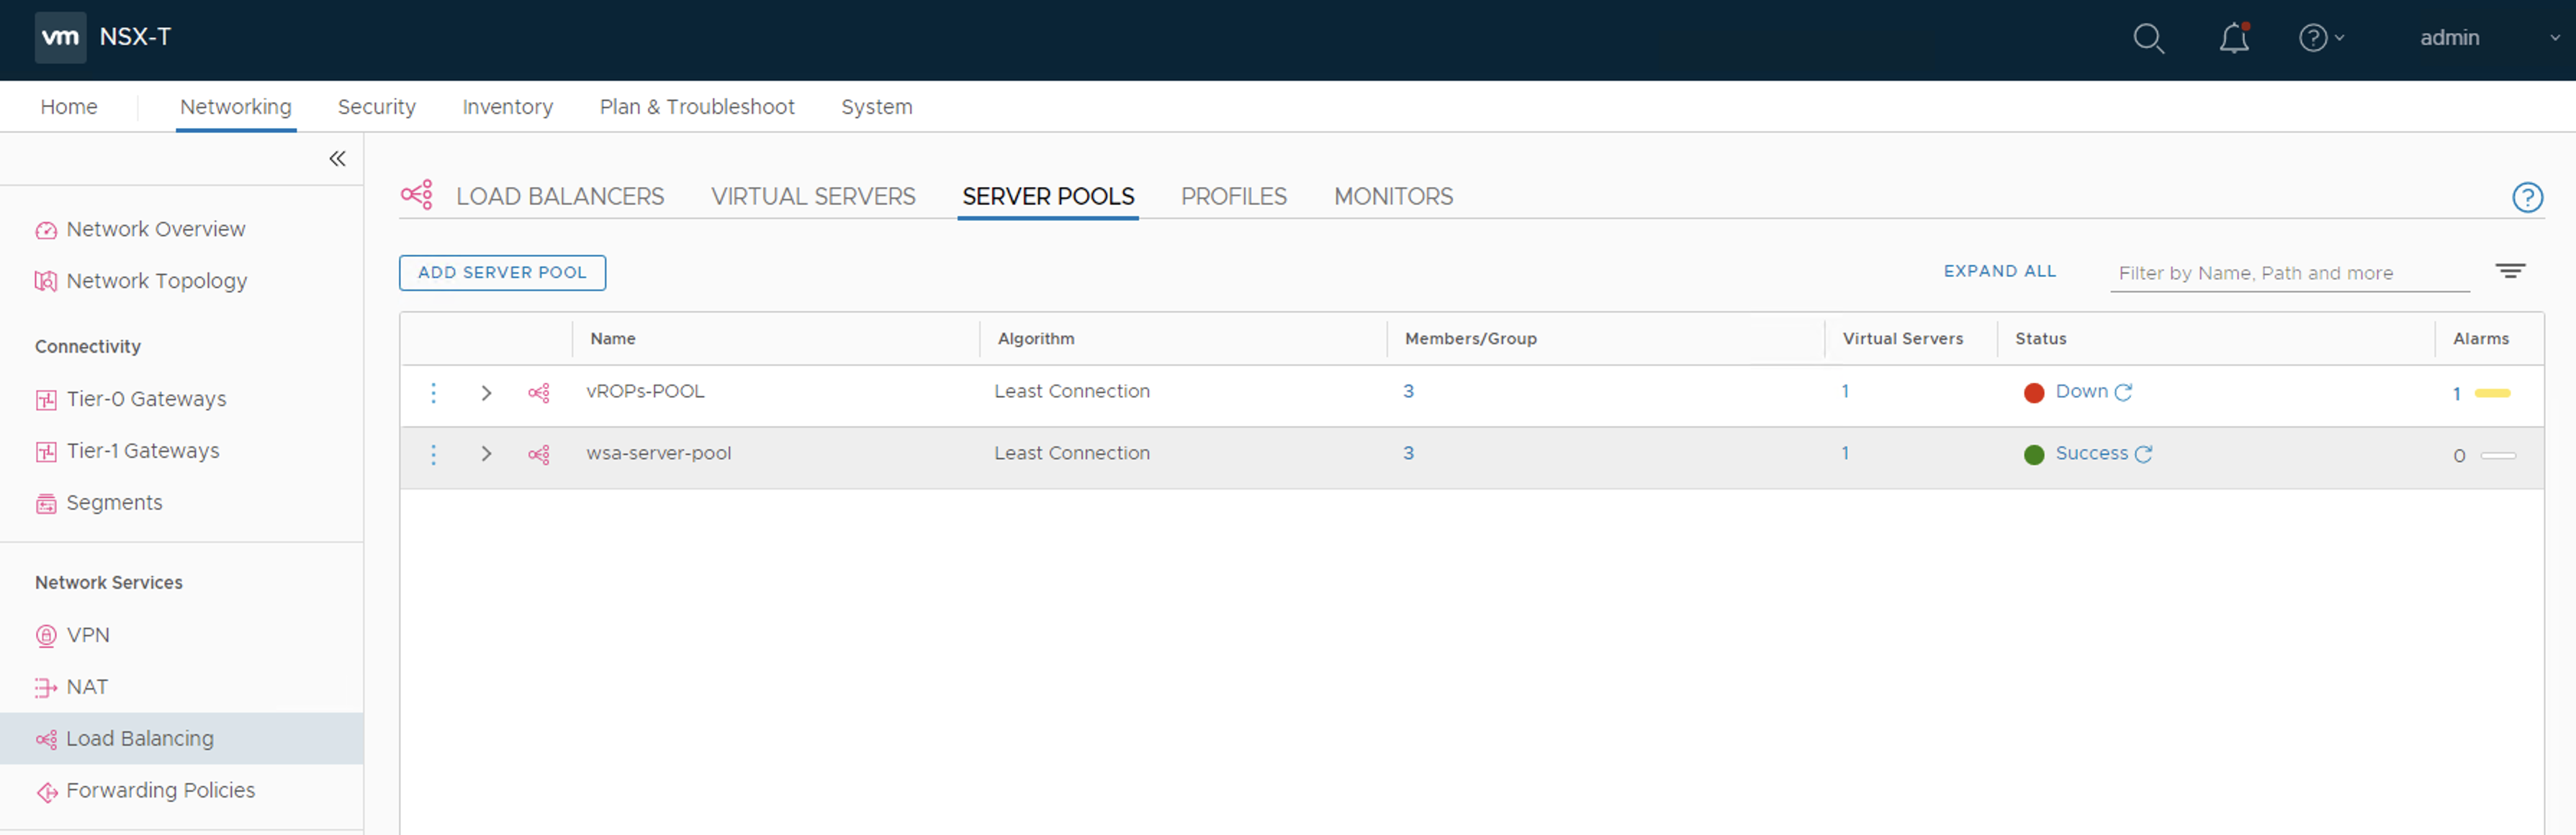Open the notifications bell icon

(2233, 39)
